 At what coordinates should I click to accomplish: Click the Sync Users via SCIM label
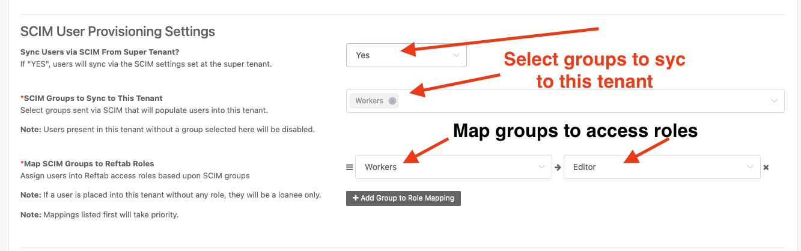click(x=100, y=52)
